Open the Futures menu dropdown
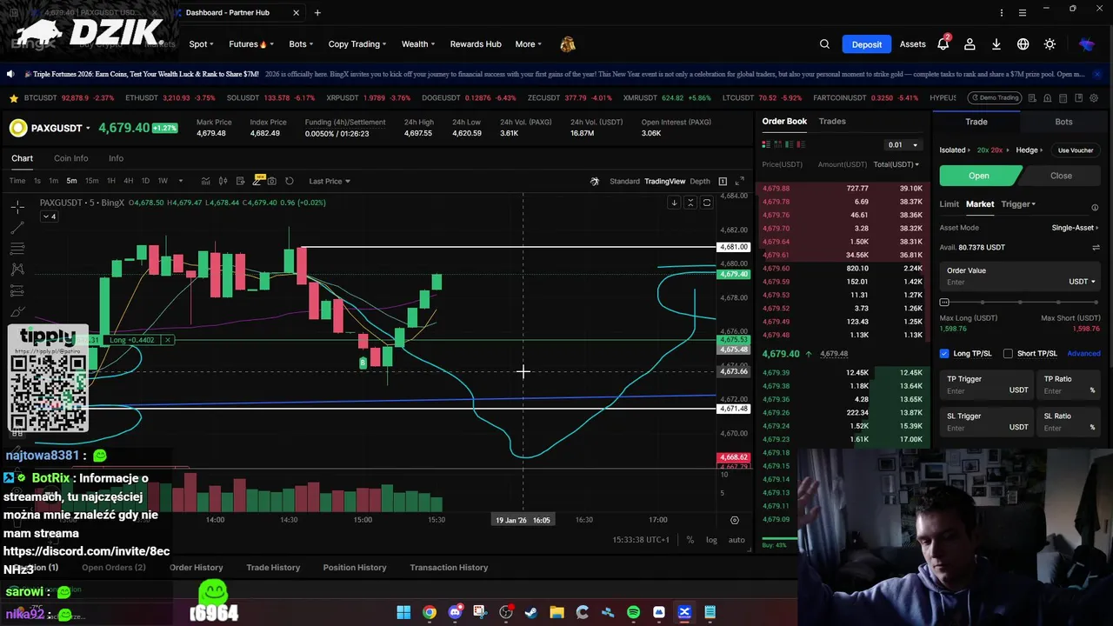 pyautogui.click(x=251, y=44)
